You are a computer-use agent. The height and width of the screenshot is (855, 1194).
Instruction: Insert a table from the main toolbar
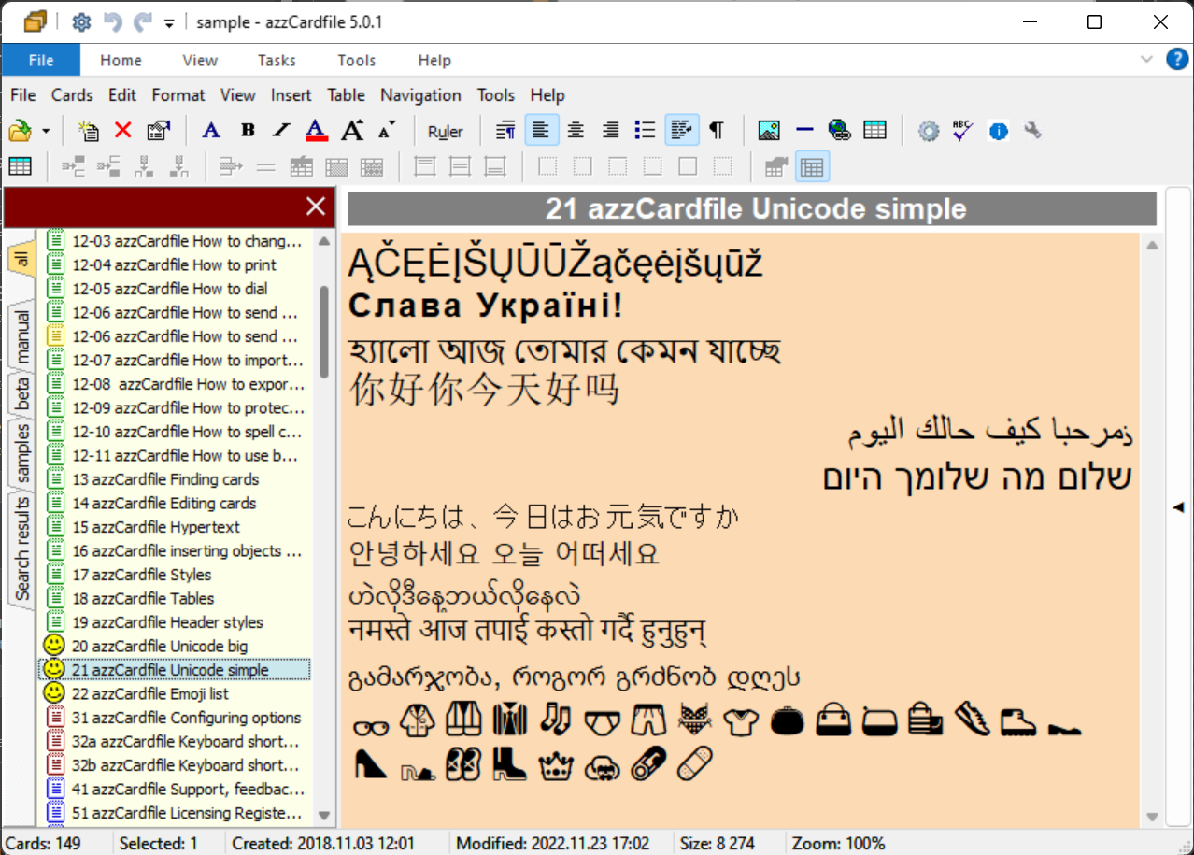tap(875, 131)
